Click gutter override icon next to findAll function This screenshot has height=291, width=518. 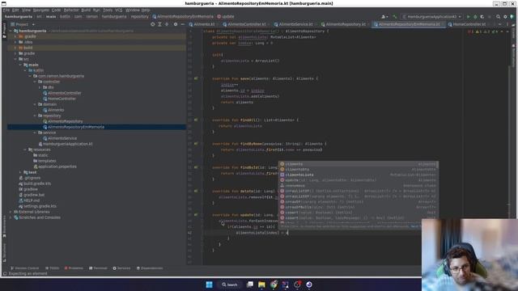[196, 120]
